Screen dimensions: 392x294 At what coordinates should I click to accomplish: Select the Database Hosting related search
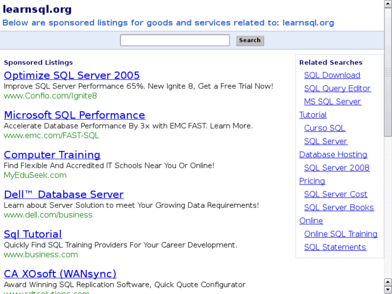pyautogui.click(x=333, y=155)
